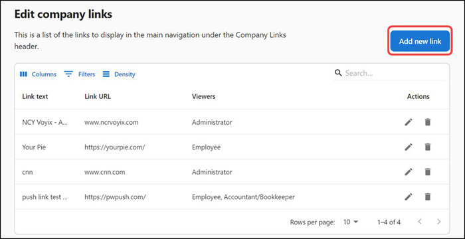
Task: Edit the NCY Voyix link row
Action: click(x=409, y=122)
